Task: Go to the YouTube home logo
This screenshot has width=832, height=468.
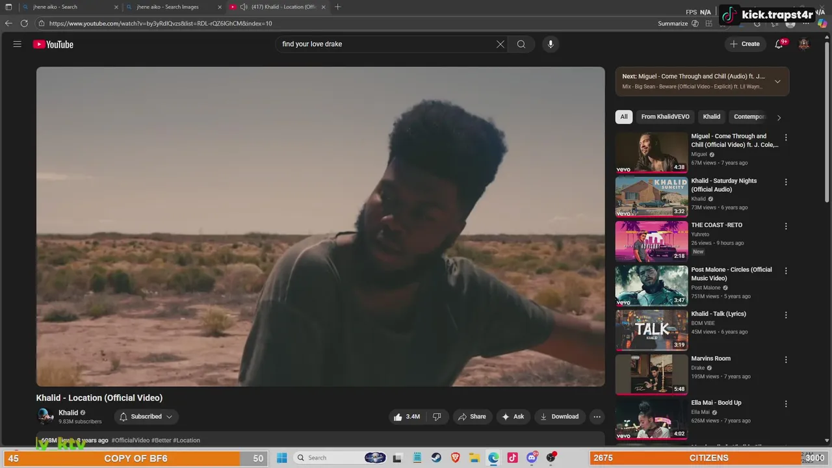Action: pyautogui.click(x=53, y=44)
